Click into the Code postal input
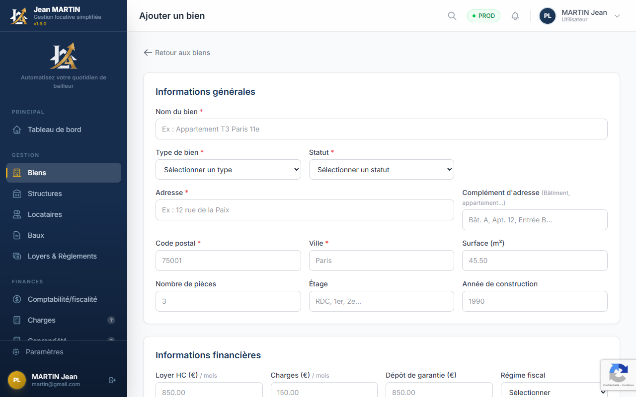Screen dimensions: 636x397 tap(228, 261)
